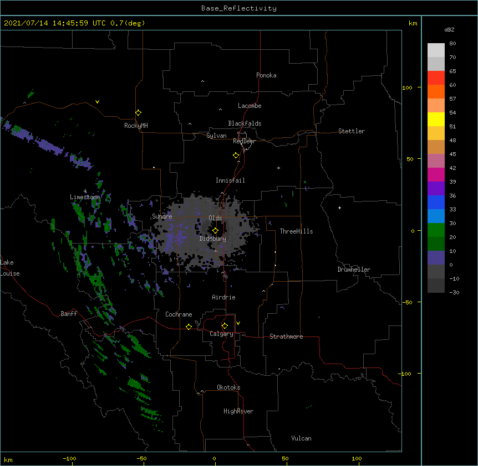Screen dimensions: 478x466
Task: Click the Sundre town label
Action: point(162,216)
